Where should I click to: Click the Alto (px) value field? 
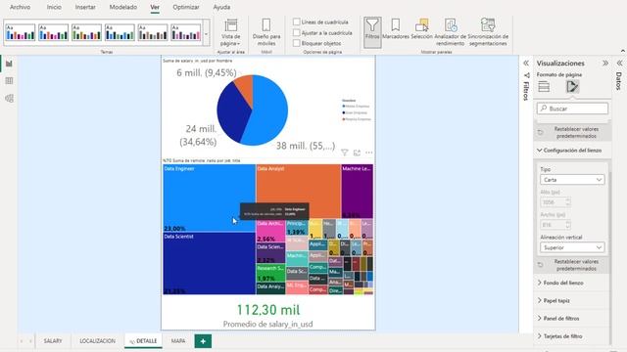[555, 202]
